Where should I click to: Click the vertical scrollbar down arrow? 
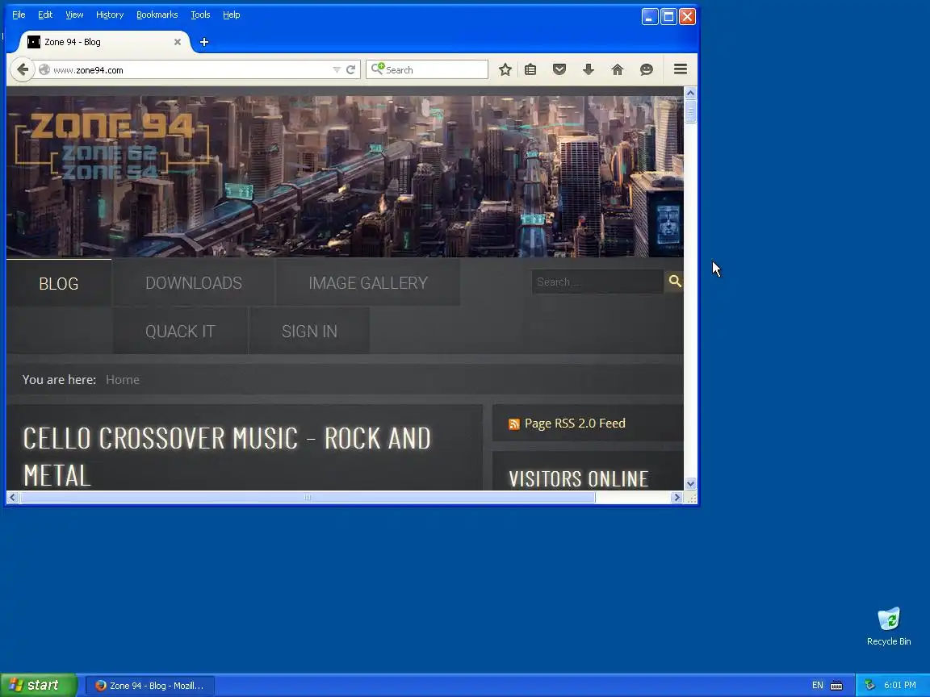pyautogui.click(x=690, y=484)
